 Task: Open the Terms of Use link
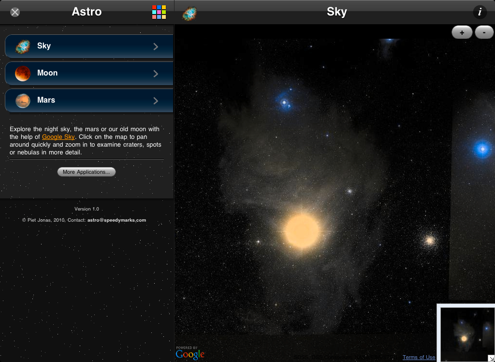click(419, 357)
